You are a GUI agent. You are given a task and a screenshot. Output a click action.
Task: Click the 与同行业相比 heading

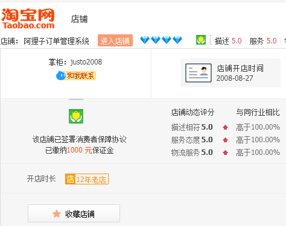point(258,112)
